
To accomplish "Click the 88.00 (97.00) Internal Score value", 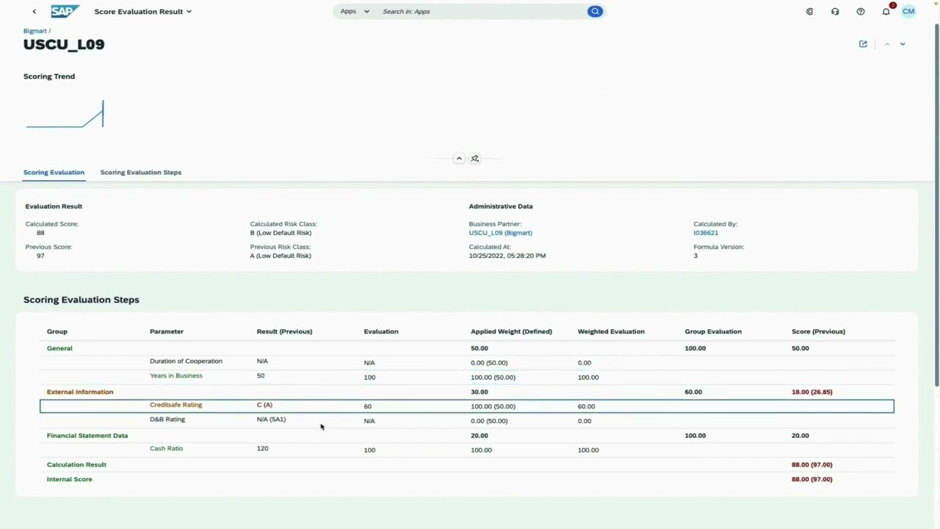I will click(x=811, y=480).
